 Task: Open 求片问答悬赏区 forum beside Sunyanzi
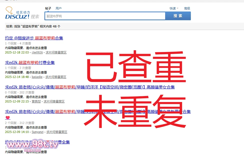57,132
